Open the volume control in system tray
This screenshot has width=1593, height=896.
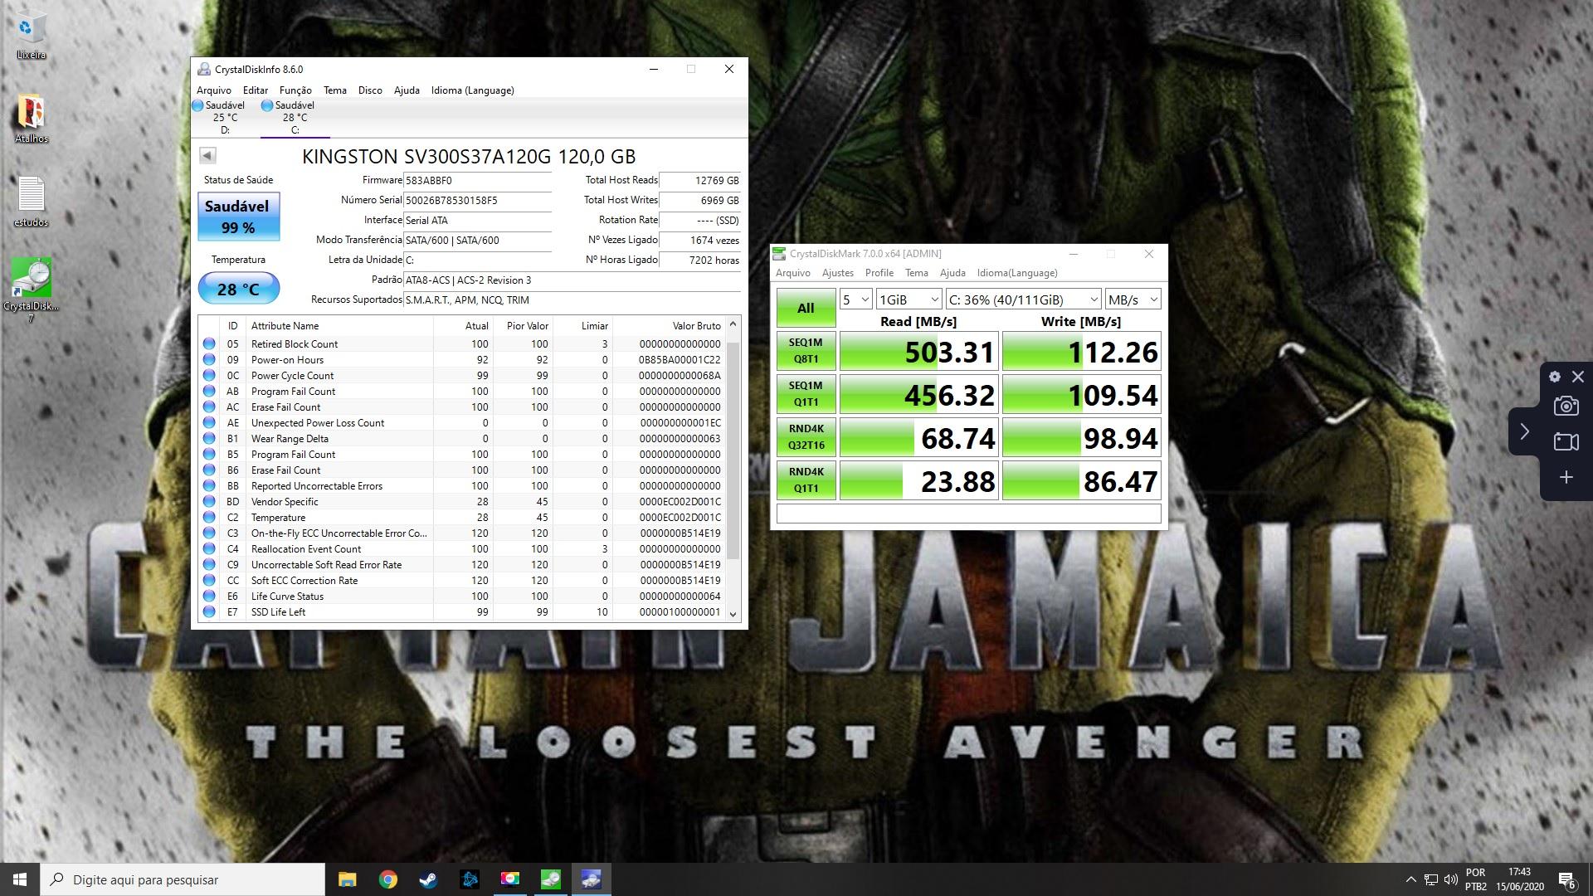1450,879
